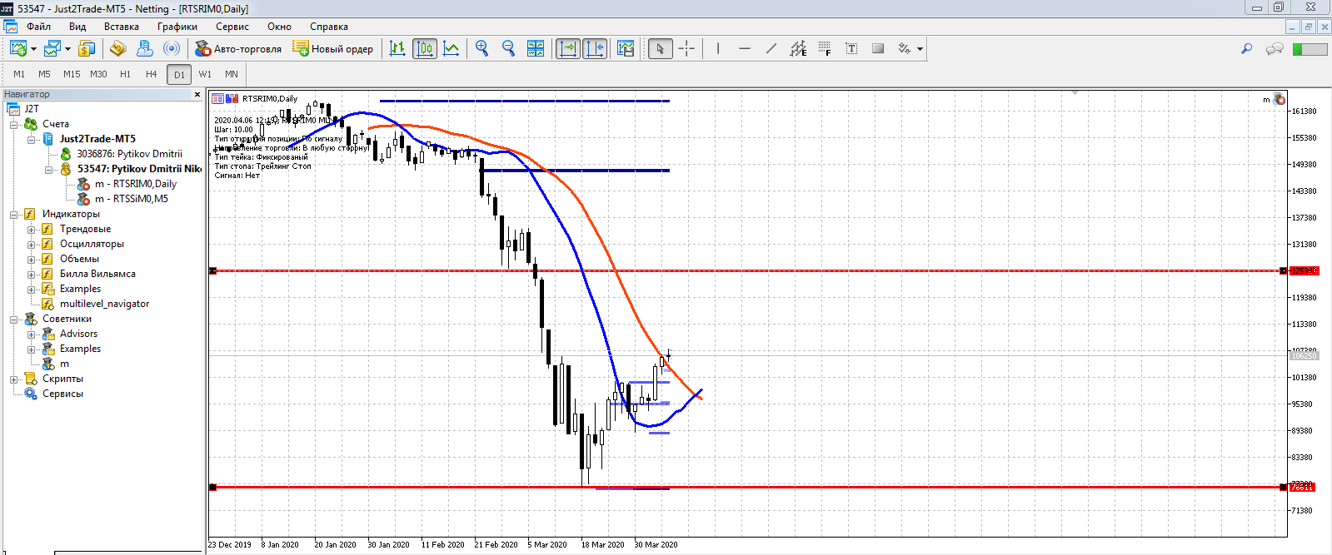1332x555 pixels.
Task: Click Новый ордер button
Action: pos(332,48)
